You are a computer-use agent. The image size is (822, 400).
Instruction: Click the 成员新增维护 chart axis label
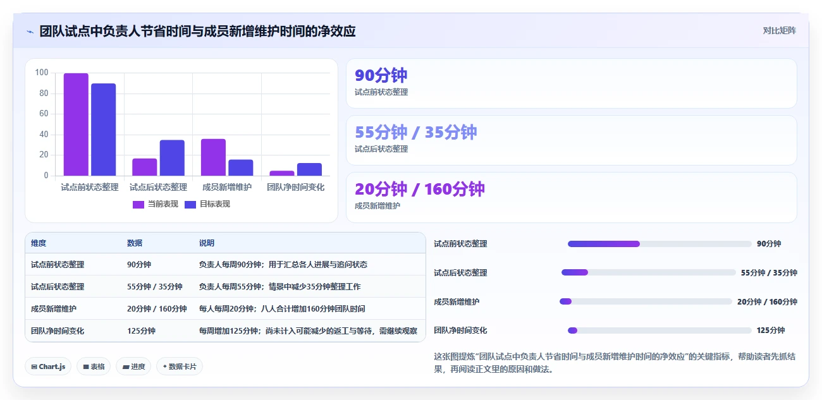pos(227,188)
